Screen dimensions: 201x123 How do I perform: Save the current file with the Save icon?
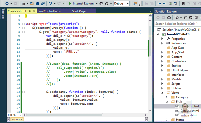pyautogui.click(x=37, y=3)
